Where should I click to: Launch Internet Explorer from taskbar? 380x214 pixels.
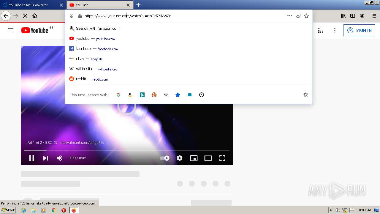pos(24,210)
